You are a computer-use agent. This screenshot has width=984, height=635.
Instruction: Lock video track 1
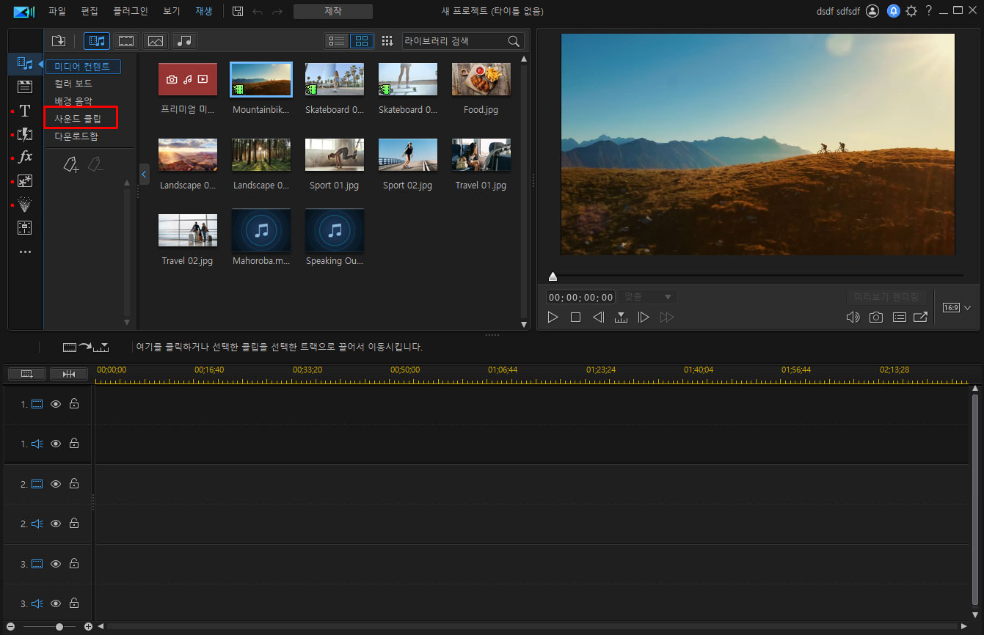coord(74,404)
